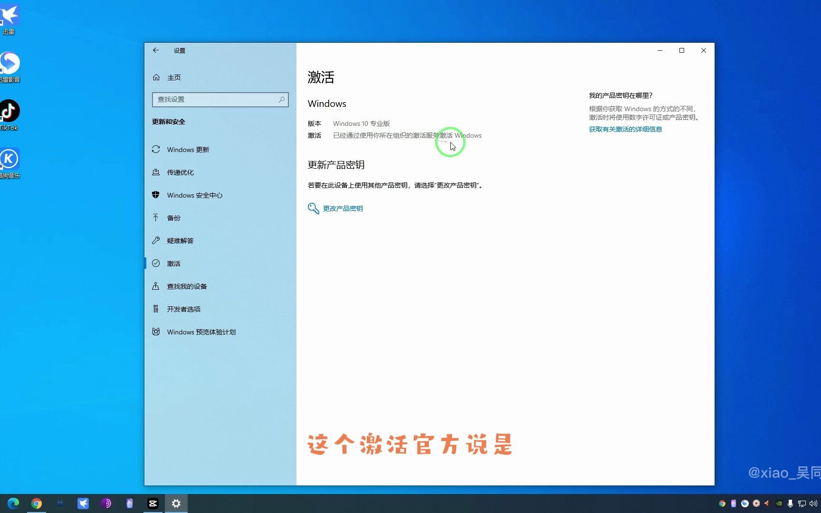Image resolution: width=821 pixels, height=513 pixels.
Task: Click the 预览体验计划 cat icon
Action: [156, 332]
